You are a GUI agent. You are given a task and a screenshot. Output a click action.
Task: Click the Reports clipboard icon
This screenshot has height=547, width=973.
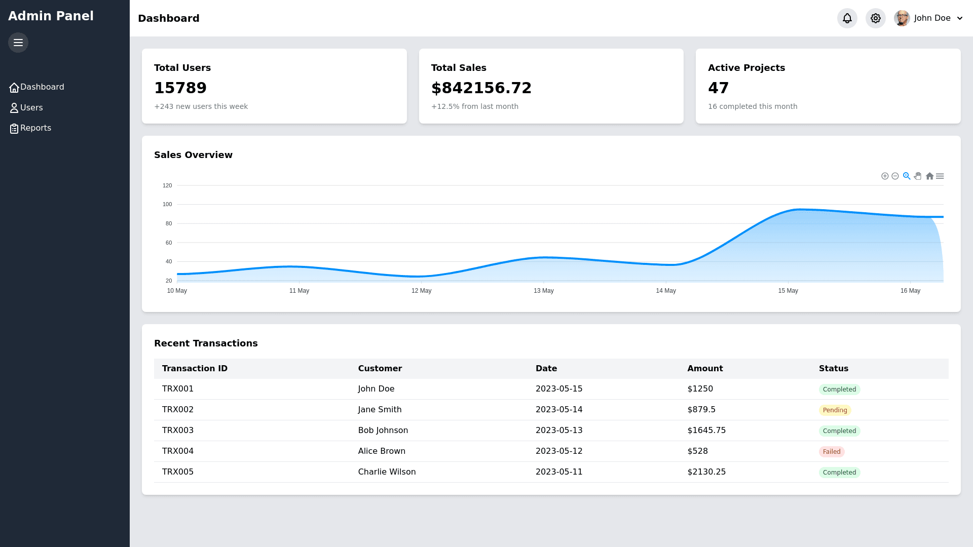click(x=14, y=129)
